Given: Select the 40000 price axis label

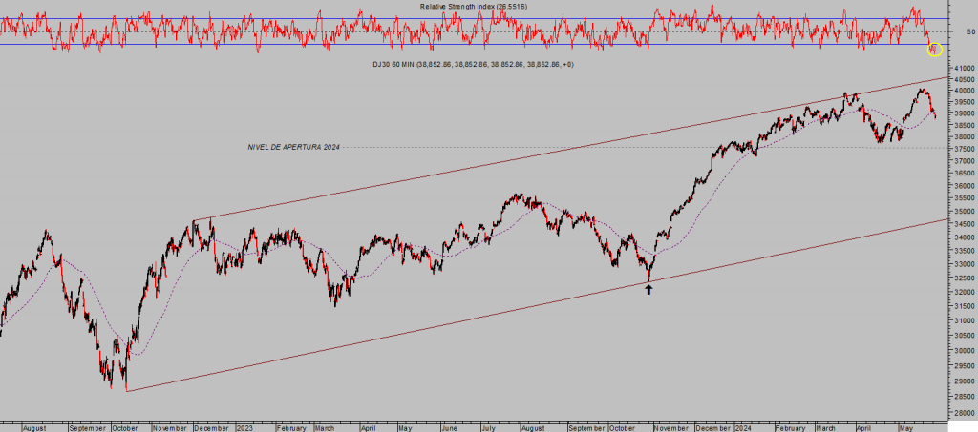Looking at the screenshot, I should pyautogui.click(x=965, y=91).
